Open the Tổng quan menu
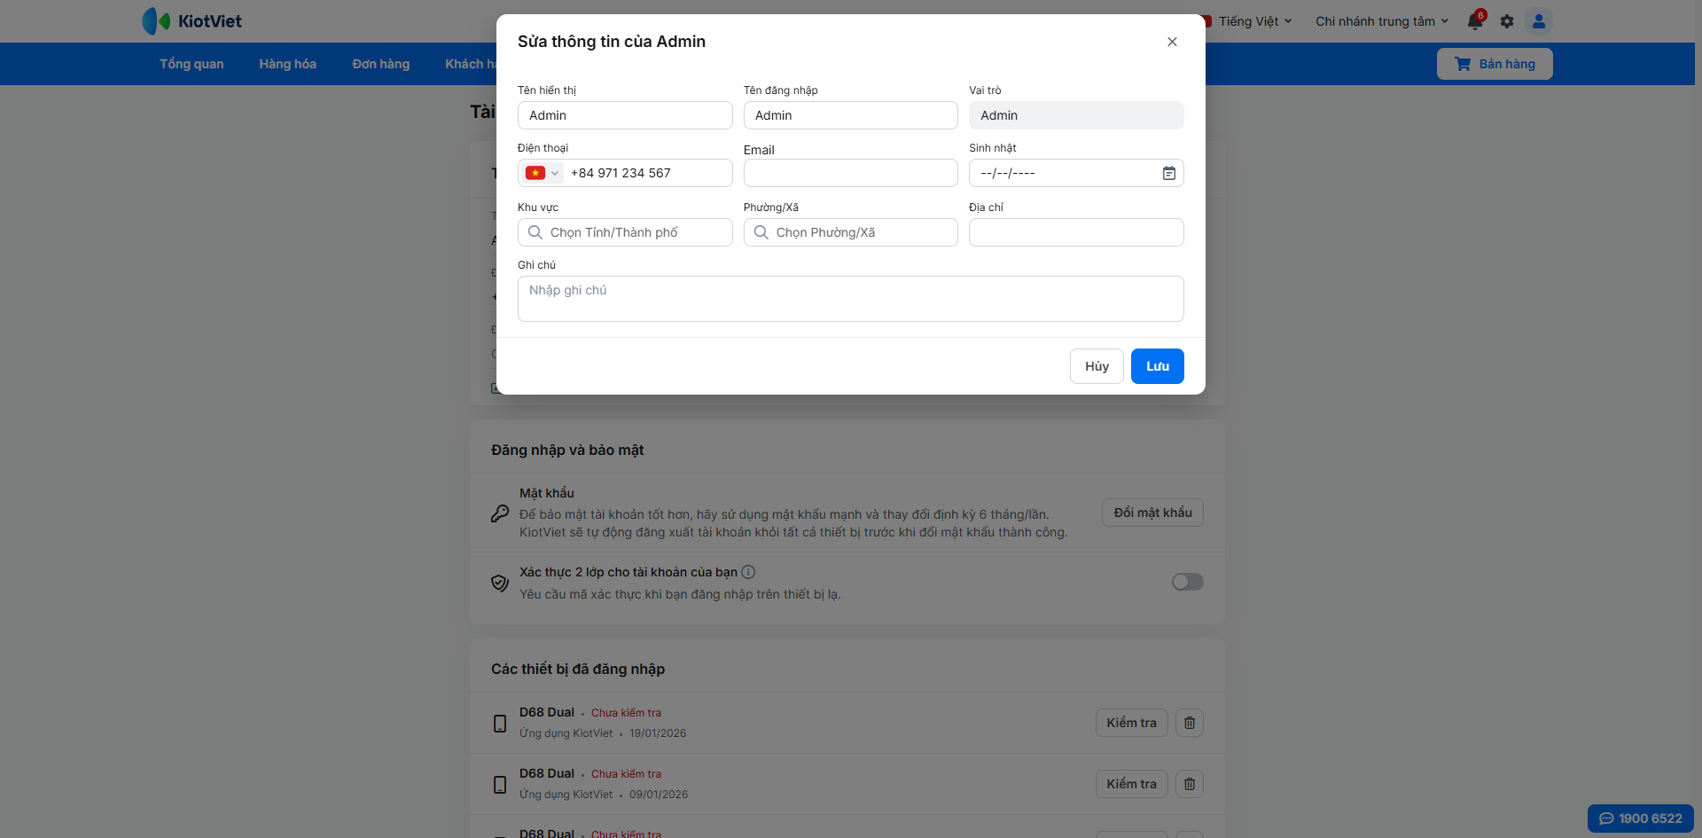The image size is (1702, 838). tap(191, 64)
